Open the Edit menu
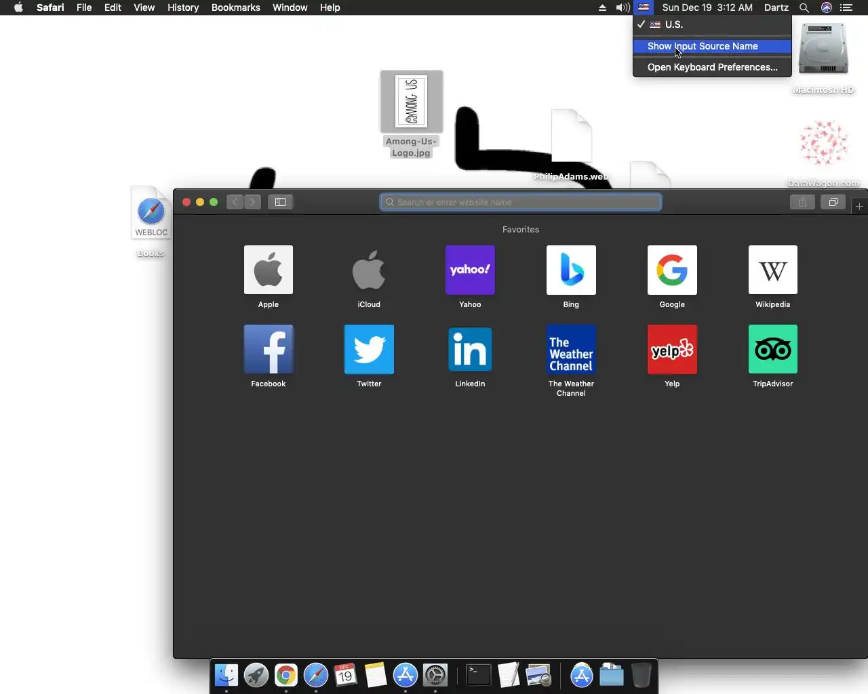Viewport: 868px width, 694px height. (x=113, y=7)
